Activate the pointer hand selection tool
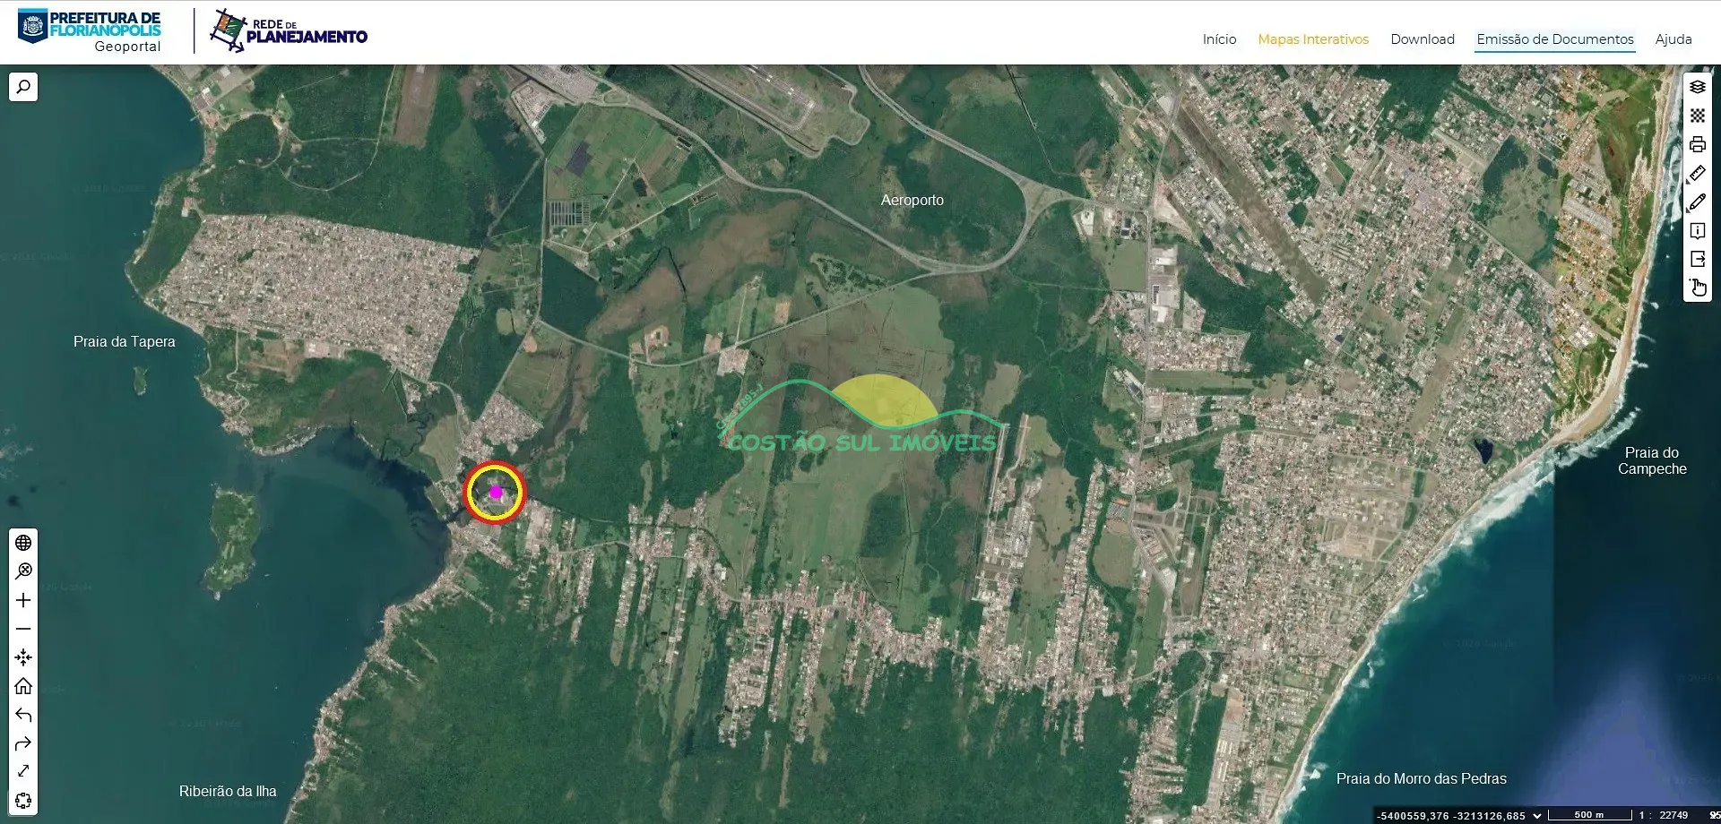1721x824 pixels. click(x=1698, y=288)
